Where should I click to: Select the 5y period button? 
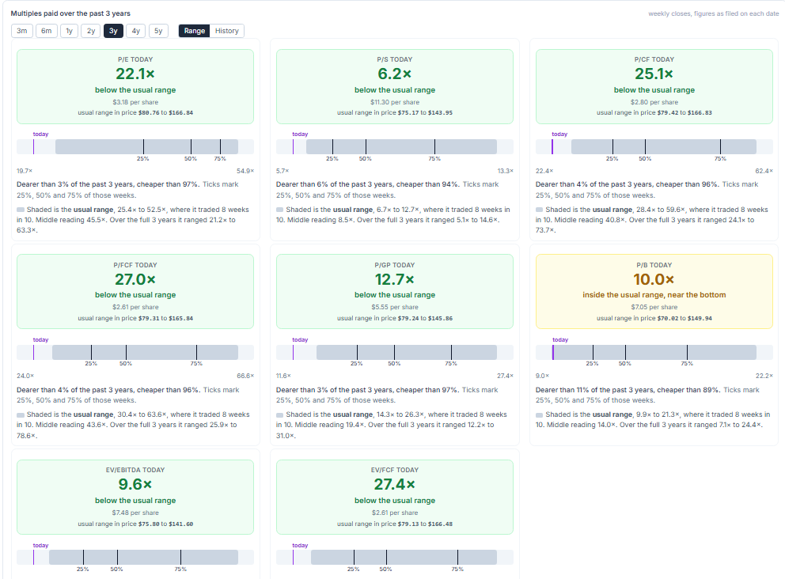158,31
